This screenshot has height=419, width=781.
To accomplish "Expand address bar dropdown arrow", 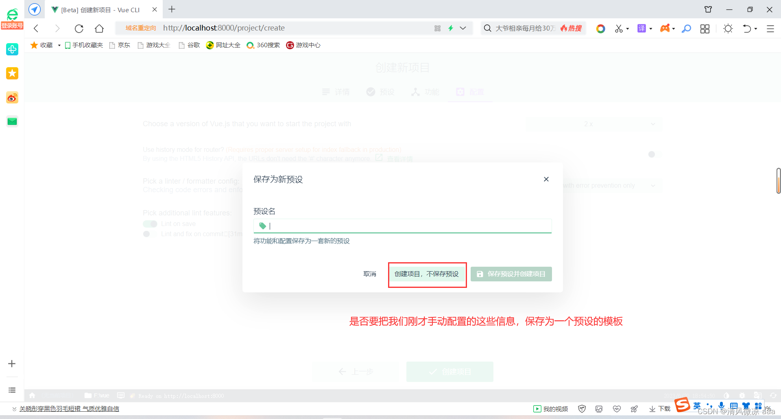I will point(463,28).
